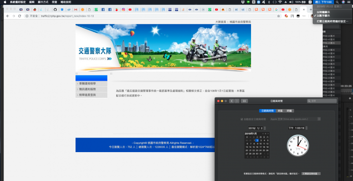The width and height of the screenshot is (353, 181).
Task: Close the current Chrome tab
Action: coord(303,10)
